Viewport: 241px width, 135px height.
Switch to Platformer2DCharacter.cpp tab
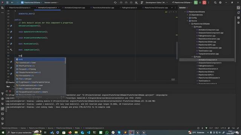(x=155, y=7)
